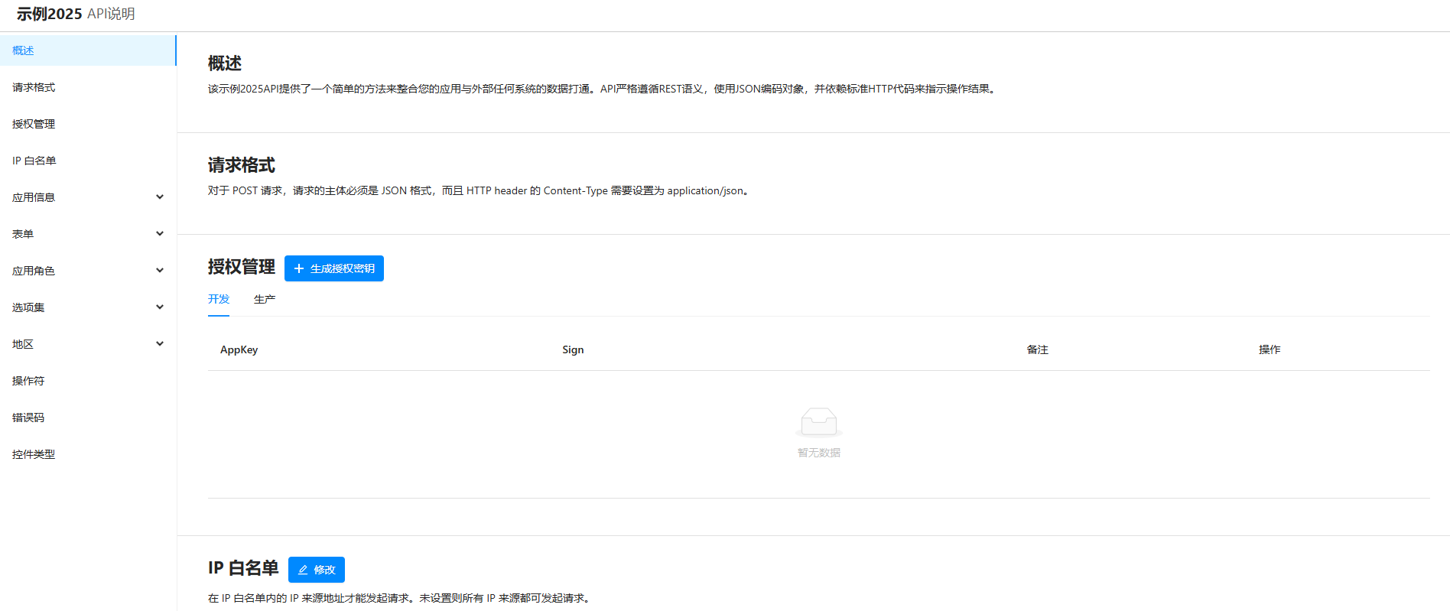Click the 修改 button for IP 白名单
Image resolution: width=1450 pixels, height=611 pixels.
coord(317,570)
